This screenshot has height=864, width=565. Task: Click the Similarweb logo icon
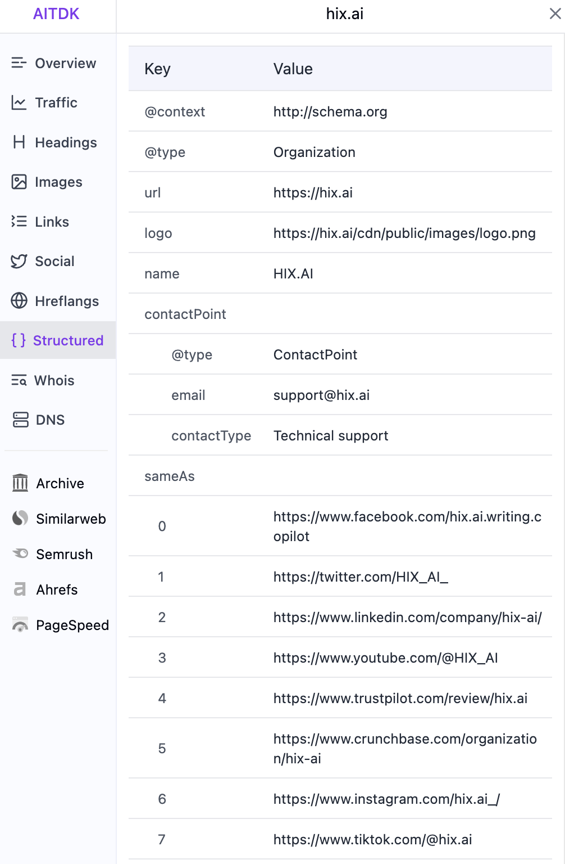pos(20,519)
